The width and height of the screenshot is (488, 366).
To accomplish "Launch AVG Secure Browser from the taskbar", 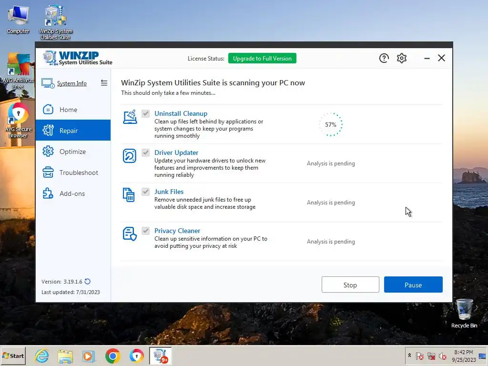I will (136, 356).
